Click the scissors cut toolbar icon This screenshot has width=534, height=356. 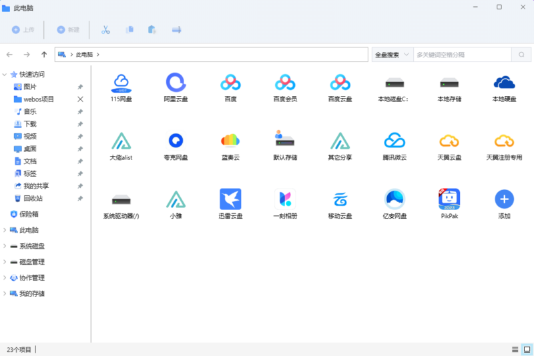pyautogui.click(x=105, y=30)
